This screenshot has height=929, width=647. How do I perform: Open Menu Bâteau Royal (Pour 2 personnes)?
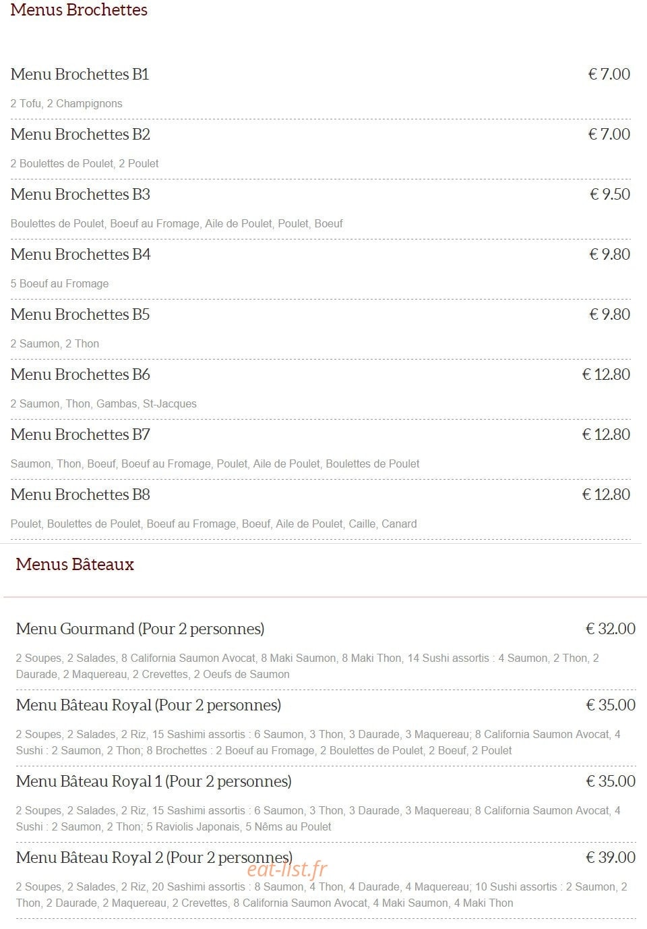pos(148,705)
